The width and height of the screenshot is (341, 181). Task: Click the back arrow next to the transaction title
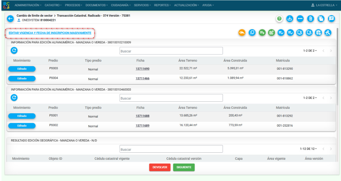click(x=10, y=19)
